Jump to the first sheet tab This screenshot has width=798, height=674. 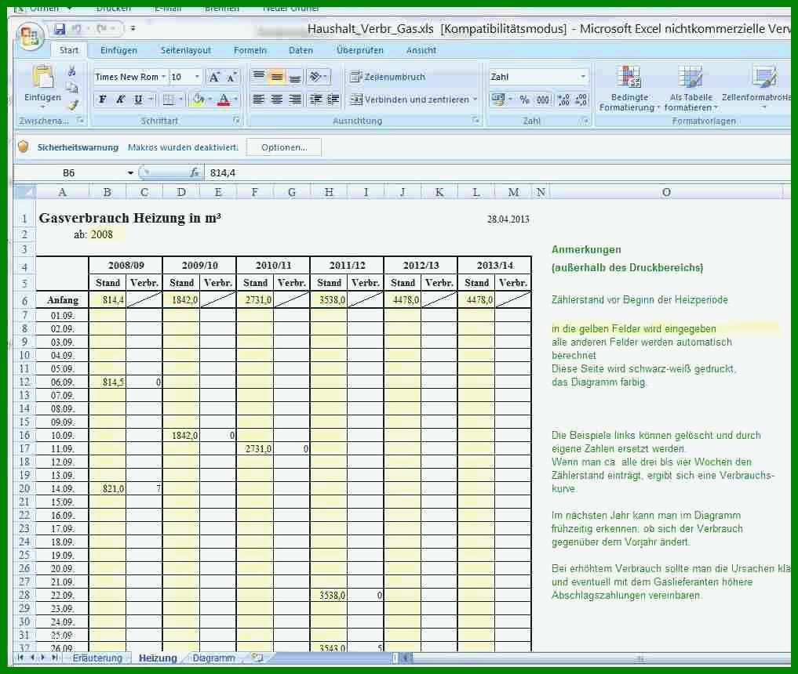(x=20, y=658)
